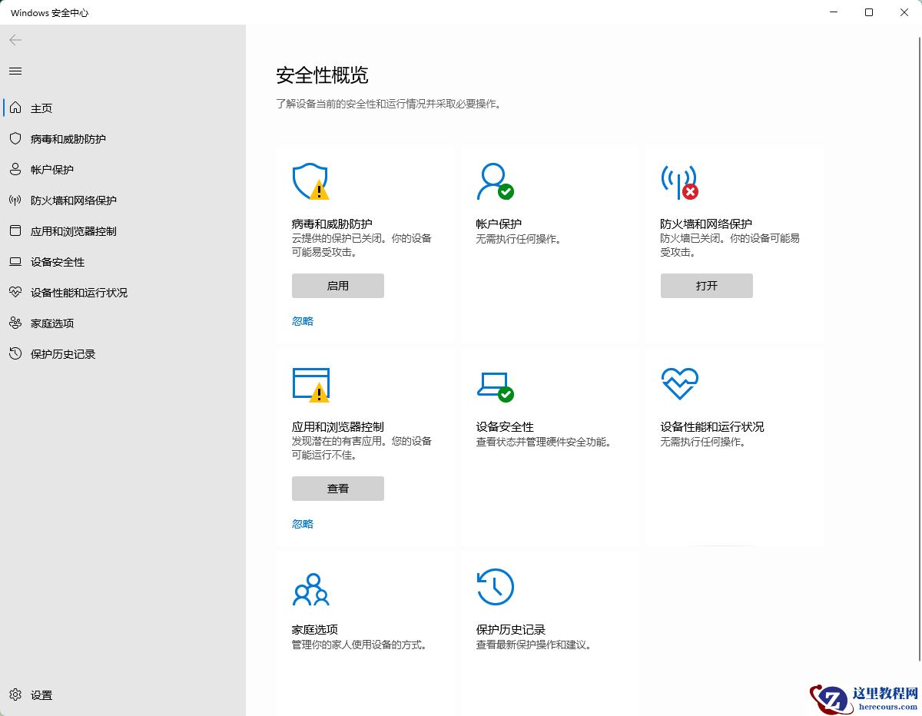Click 启用 to enable cloud protection
Viewport: 922px width, 716px height.
tap(337, 285)
